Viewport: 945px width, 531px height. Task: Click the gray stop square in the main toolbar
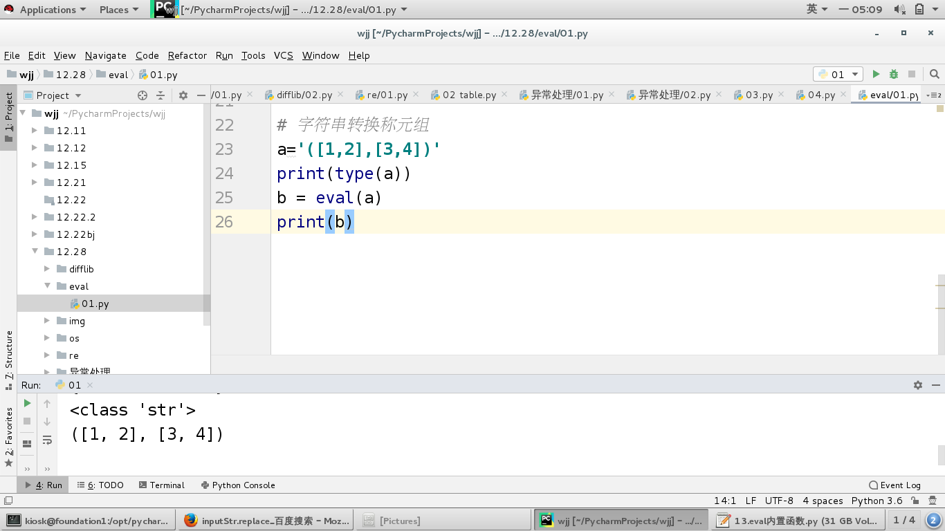(912, 75)
